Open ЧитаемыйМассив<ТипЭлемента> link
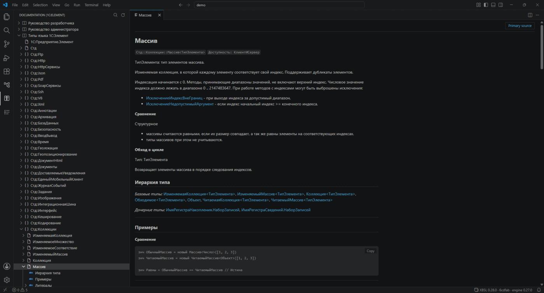Screen dimensions: 544x293 (302, 200)
